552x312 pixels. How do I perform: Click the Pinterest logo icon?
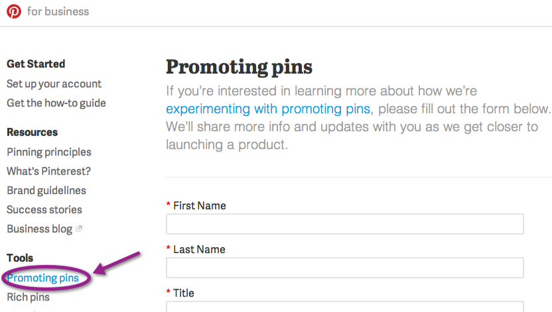click(x=14, y=11)
